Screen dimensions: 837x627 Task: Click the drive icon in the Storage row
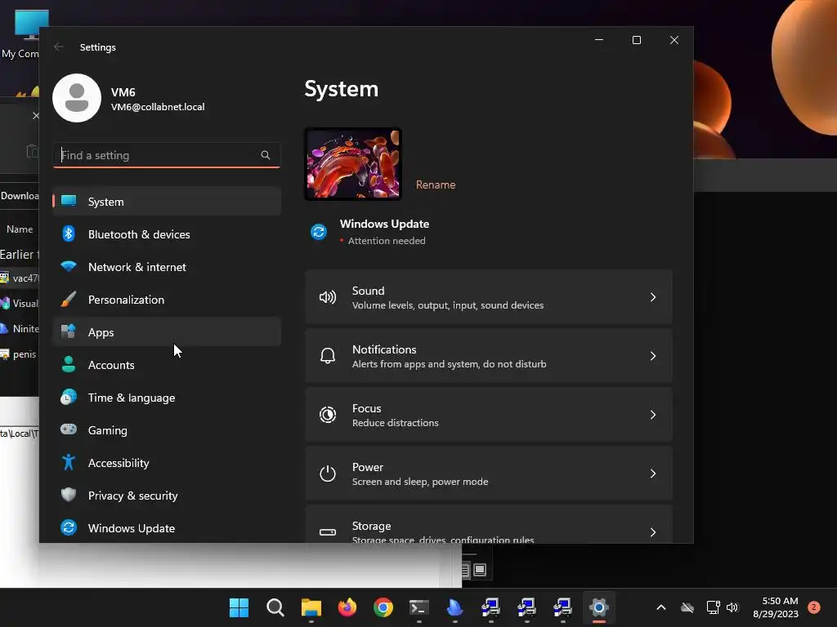[x=328, y=532]
